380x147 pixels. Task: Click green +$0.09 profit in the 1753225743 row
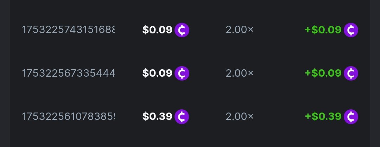click(x=323, y=30)
